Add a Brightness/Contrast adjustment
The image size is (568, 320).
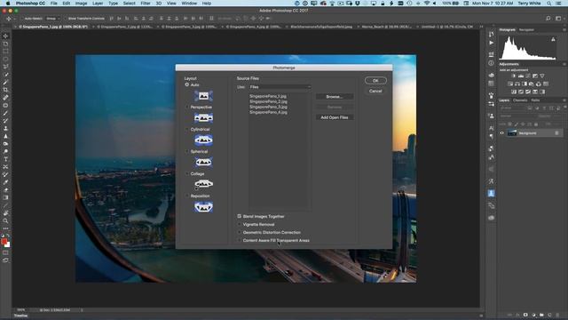coord(514,76)
